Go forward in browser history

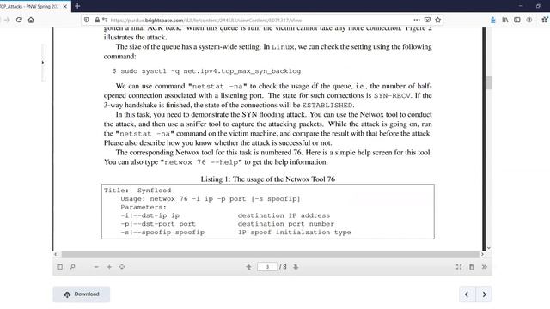(x=7, y=20)
